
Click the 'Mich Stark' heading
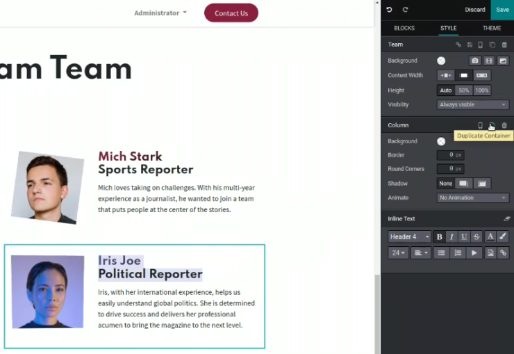coord(130,156)
